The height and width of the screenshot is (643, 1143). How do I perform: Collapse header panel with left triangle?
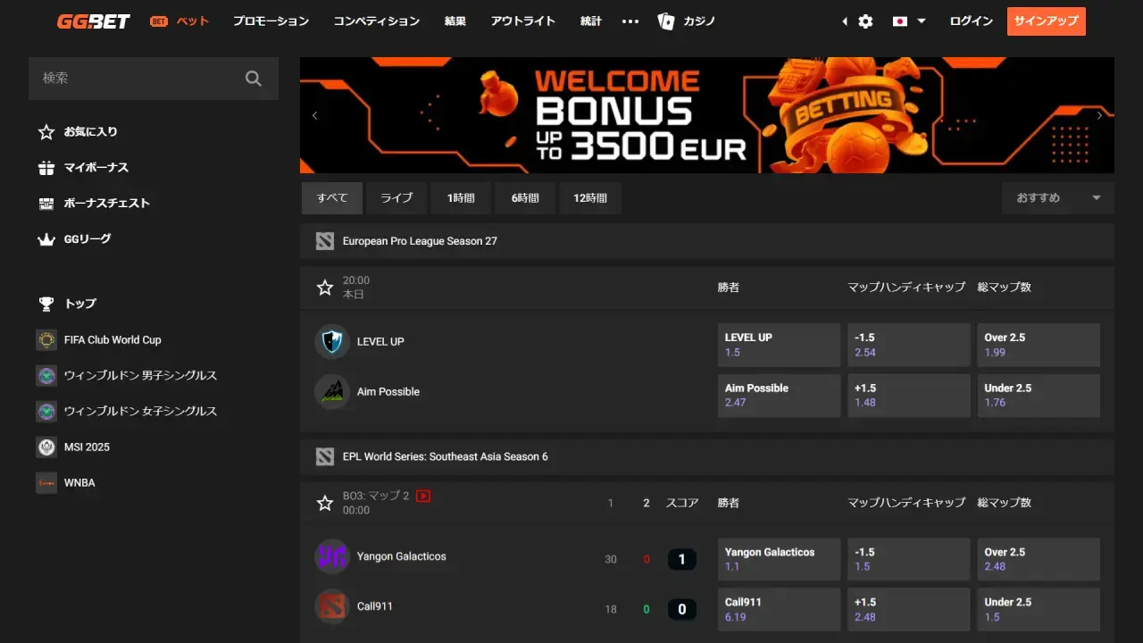tap(845, 21)
